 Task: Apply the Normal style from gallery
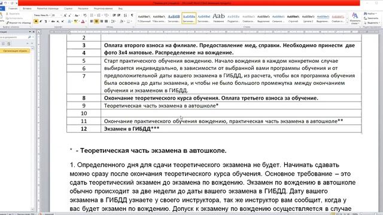pos(144,18)
